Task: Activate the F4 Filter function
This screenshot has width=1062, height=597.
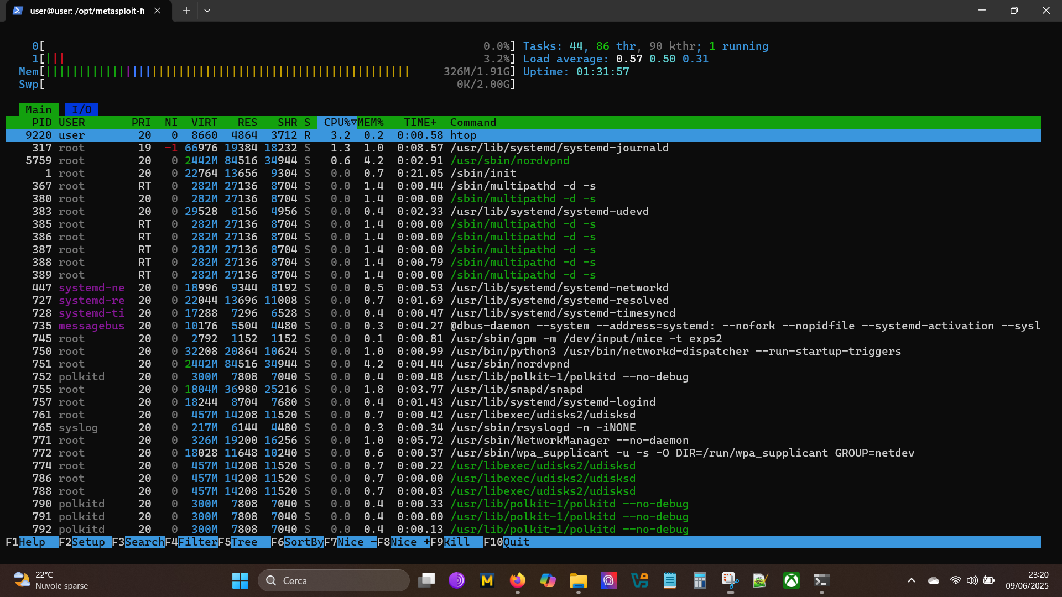Action: tap(191, 542)
